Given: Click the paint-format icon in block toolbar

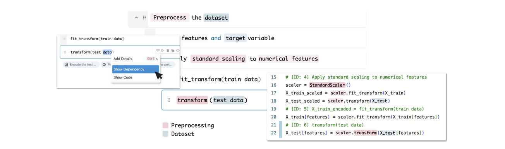Looking at the screenshot, I should click(158, 50).
